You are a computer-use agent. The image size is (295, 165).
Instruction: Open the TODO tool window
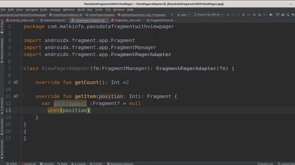coord(12,164)
